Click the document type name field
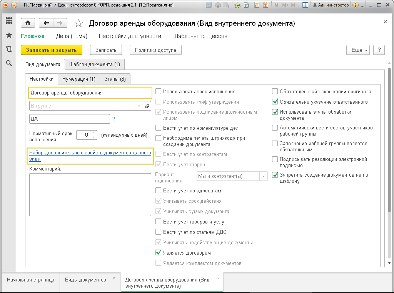 90,93
